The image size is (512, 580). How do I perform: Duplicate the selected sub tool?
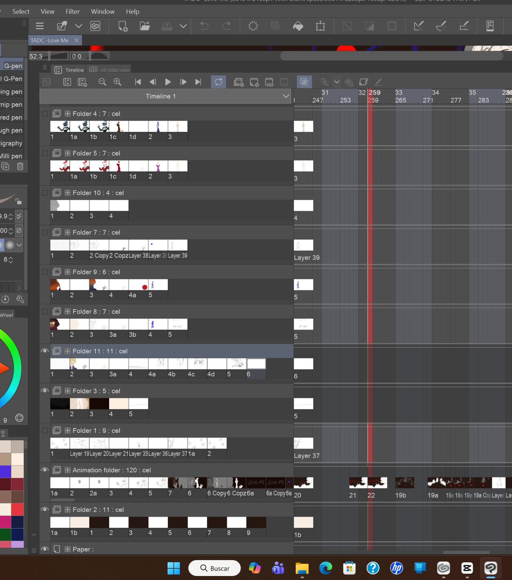pyautogui.click(x=5, y=166)
